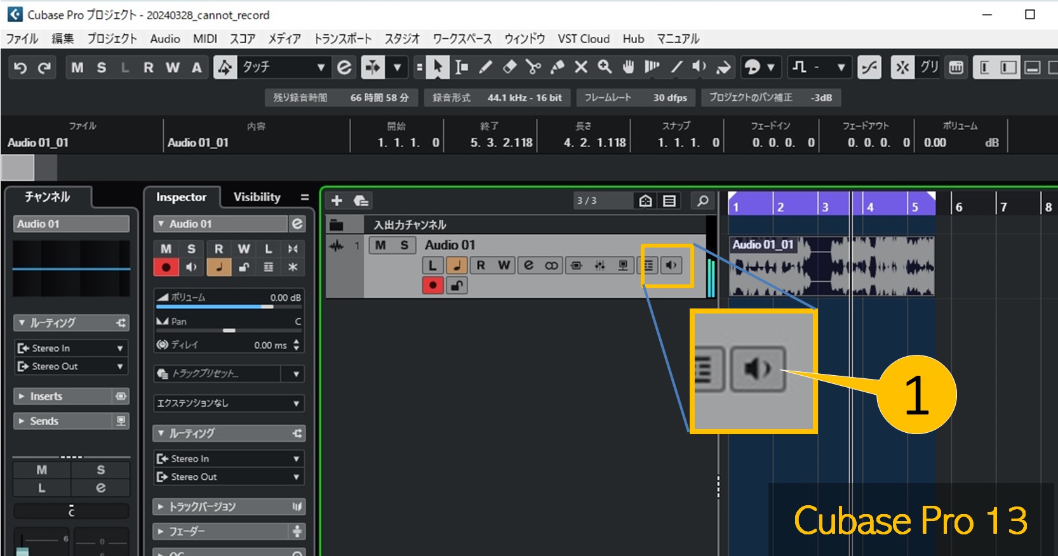
Task: Toggle Record Enable on the Audio 01 track
Action: coord(432,286)
